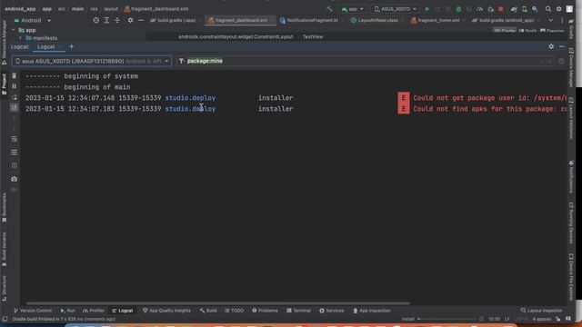Open the Logcat device dropdown asus ASUS_X00TD

92,61
